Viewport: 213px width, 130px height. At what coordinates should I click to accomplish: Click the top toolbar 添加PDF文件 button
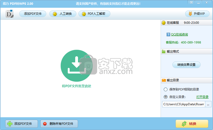[33, 14]
